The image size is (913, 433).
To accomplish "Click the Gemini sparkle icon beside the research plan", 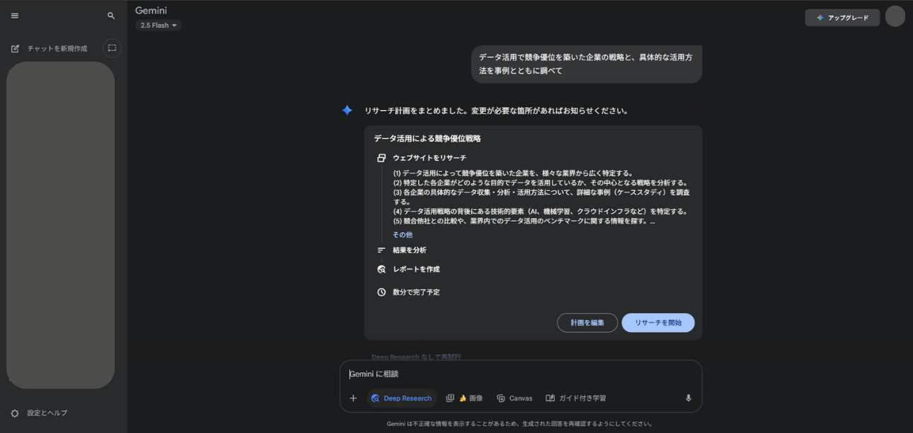I will coord(347,110).
